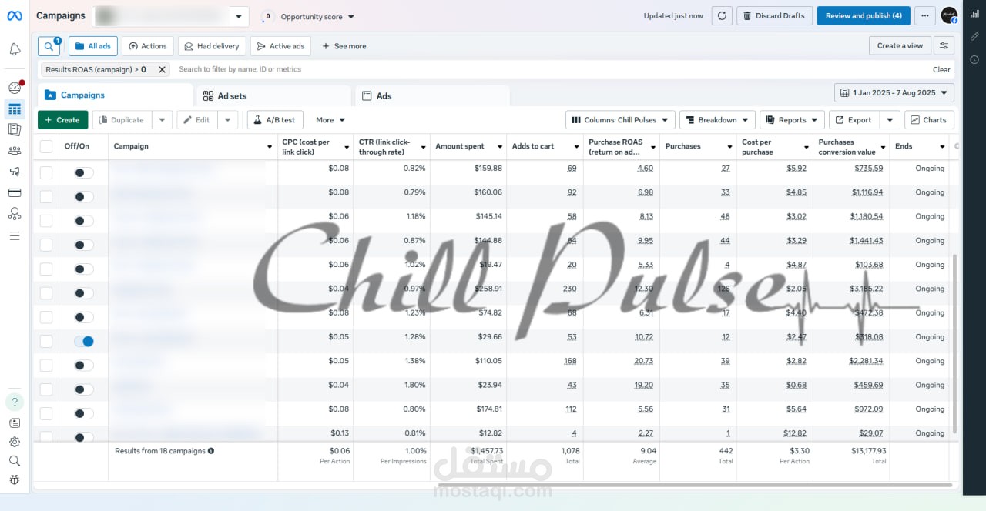Viewport: 986px width, 511px height.
Task: Open the profile avatar menu
Action: pyautogui.click(x=949, y=15)
